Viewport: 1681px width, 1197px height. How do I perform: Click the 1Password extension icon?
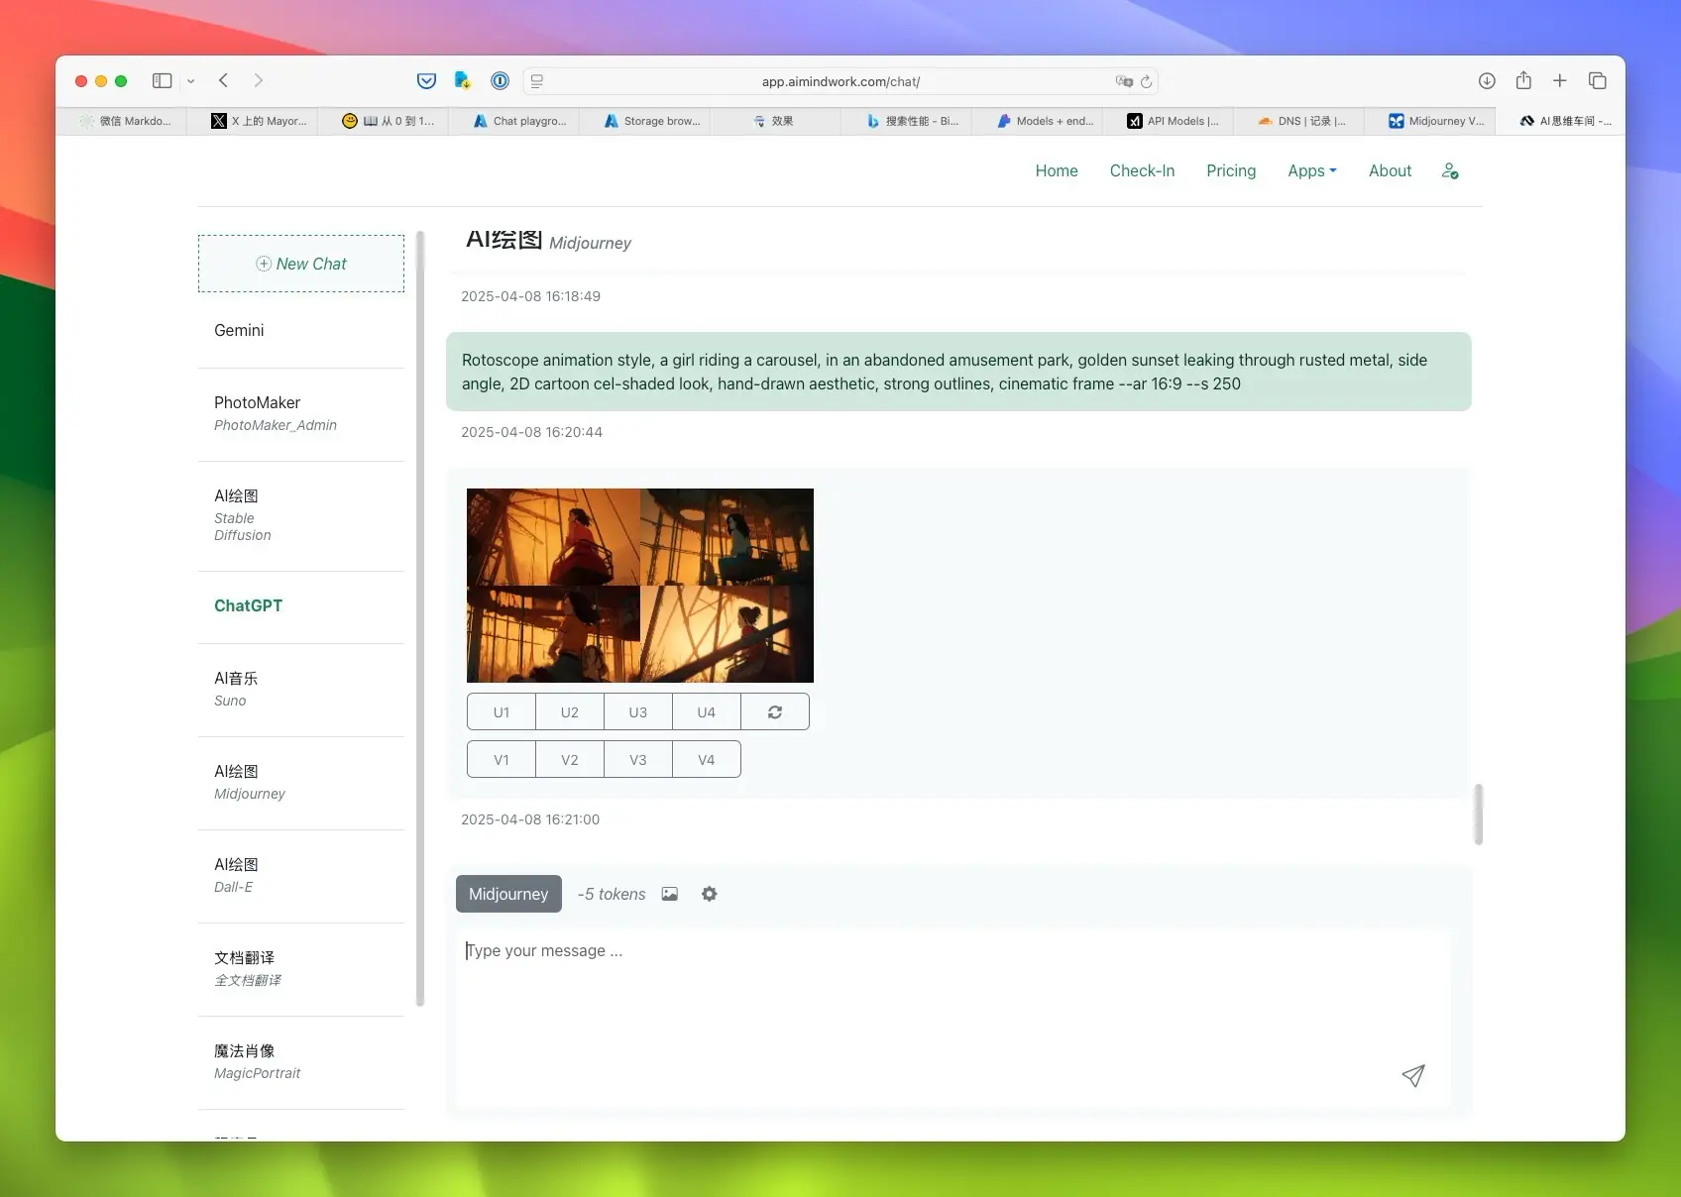[501, 80]
